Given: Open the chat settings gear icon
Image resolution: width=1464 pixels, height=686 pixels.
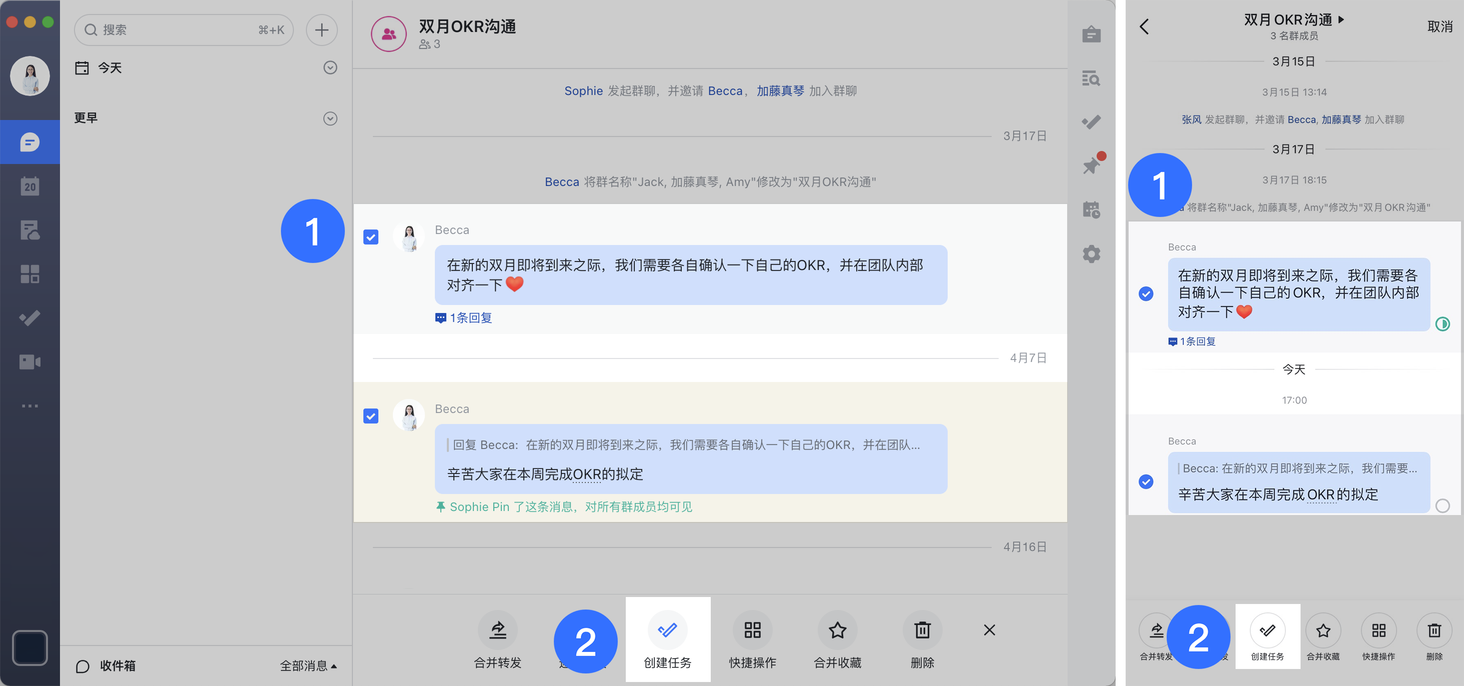Looking at the screenshot, I should point(1091,253).
